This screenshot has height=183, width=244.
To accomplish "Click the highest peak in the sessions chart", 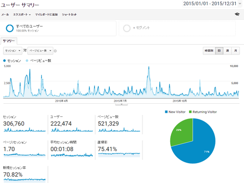I will click(149, 67).
